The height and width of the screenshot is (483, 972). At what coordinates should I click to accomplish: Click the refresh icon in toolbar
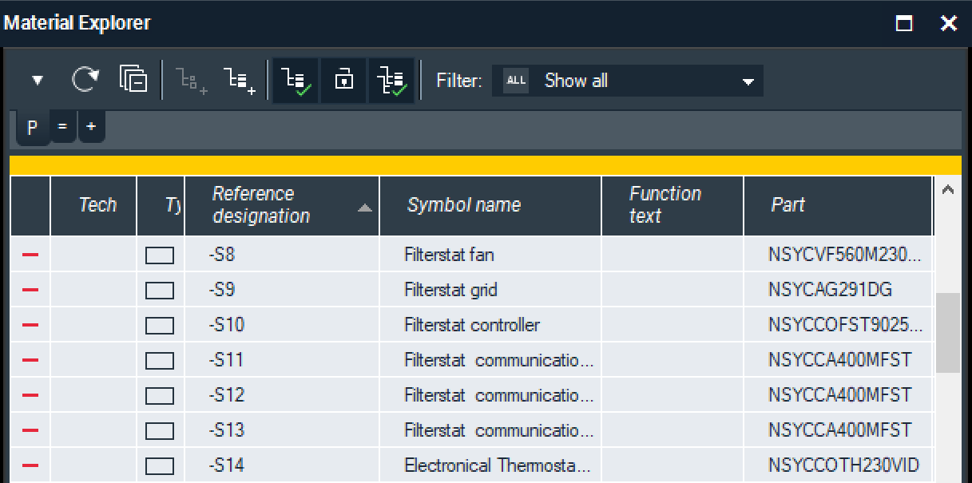85,80
